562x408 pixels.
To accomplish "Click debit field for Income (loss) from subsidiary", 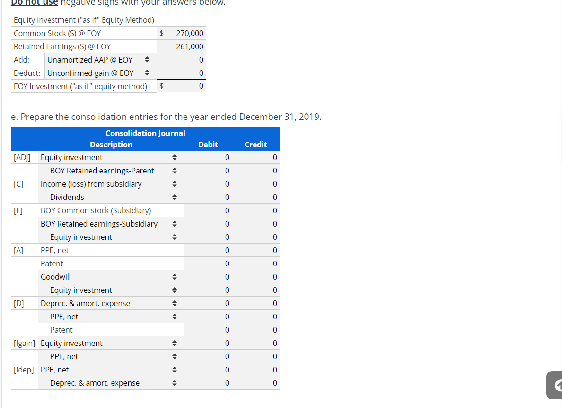I will (x=208, y=184).
